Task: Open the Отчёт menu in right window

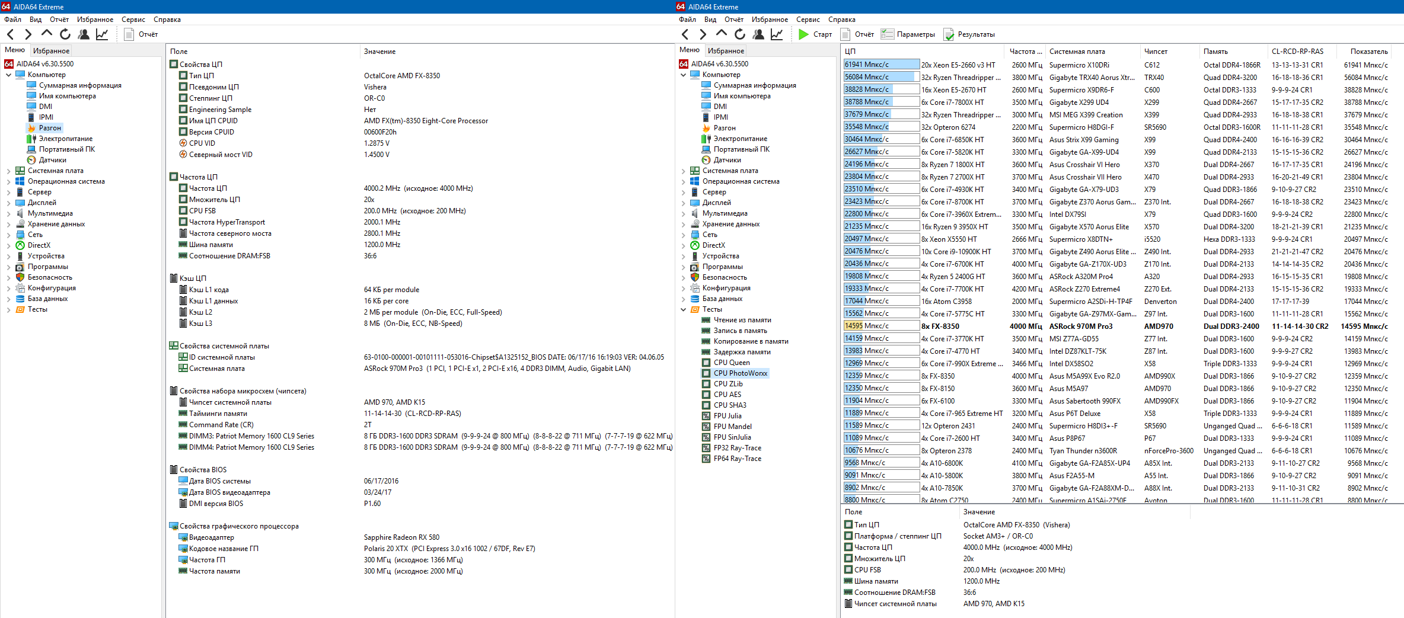Action: (733, 20)
